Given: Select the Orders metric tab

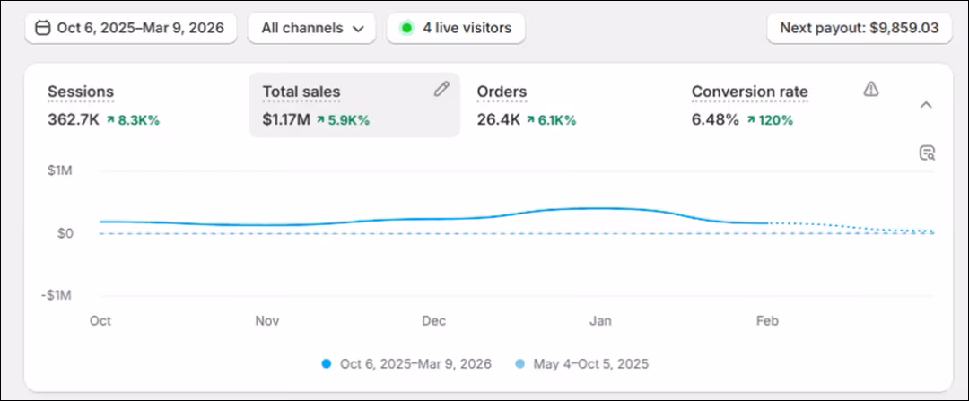Looking at the screenshot, I should click(569, 105).
